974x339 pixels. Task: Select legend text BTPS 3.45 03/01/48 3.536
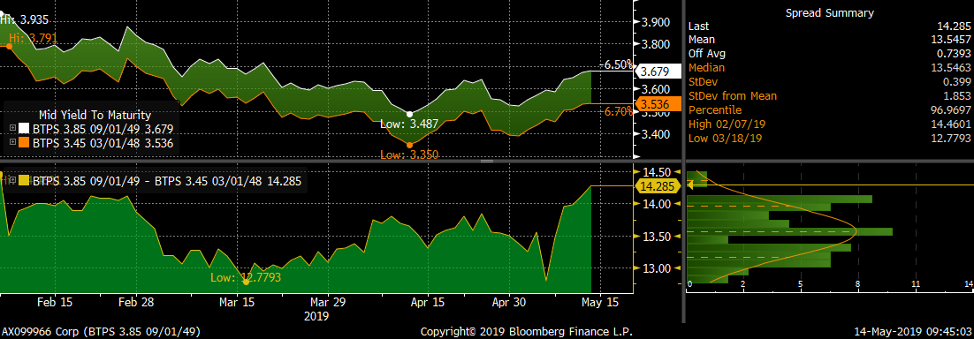(x=103, y=143)
